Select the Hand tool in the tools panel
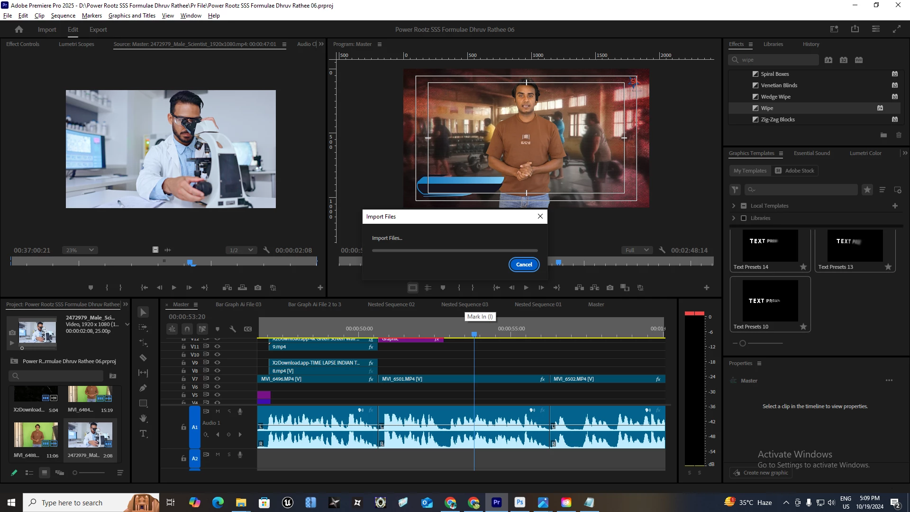910x512 pixels. tap(143, 418)
